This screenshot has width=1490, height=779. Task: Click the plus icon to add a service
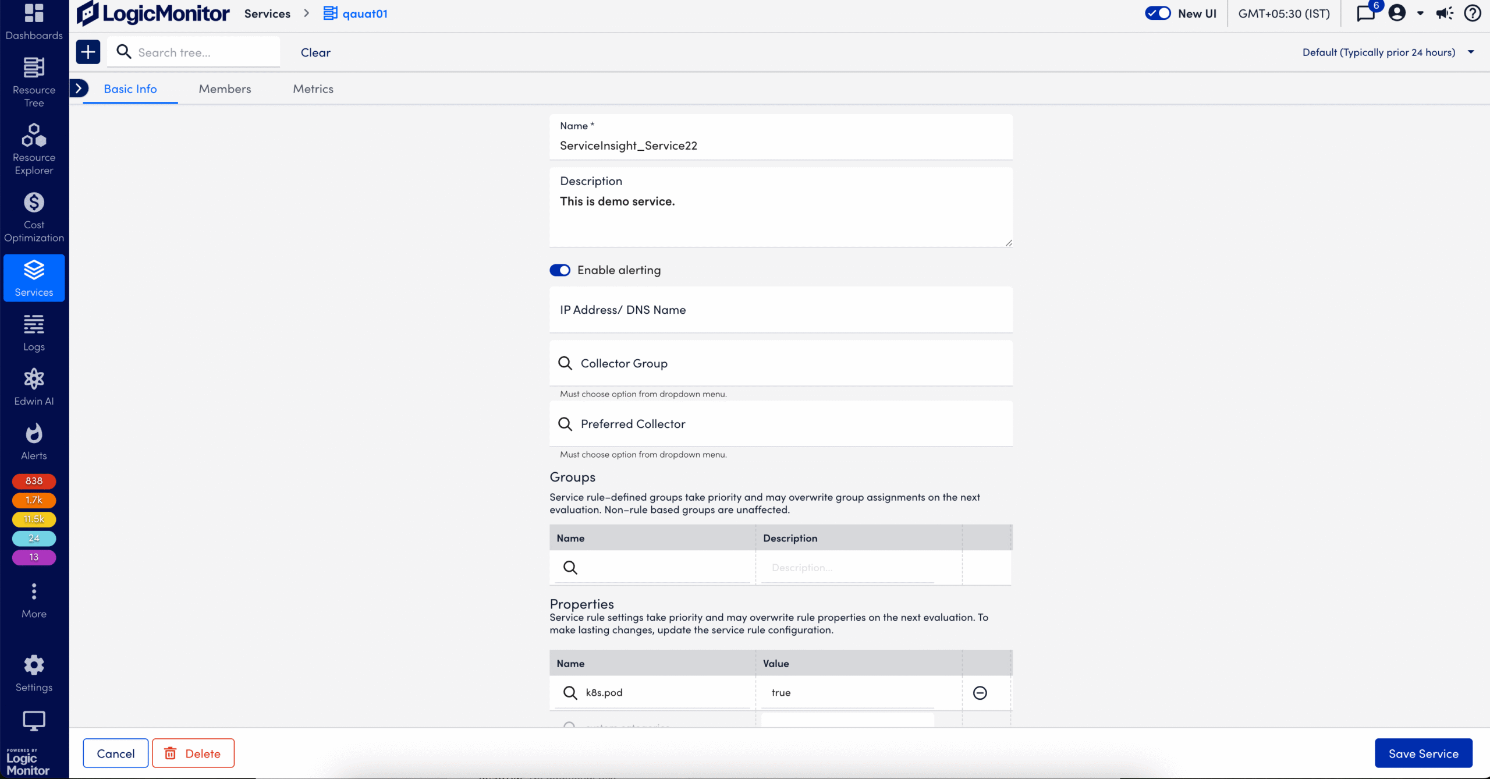[88, 52]
